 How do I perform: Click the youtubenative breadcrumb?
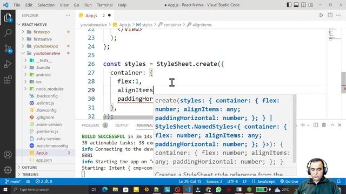94,25
